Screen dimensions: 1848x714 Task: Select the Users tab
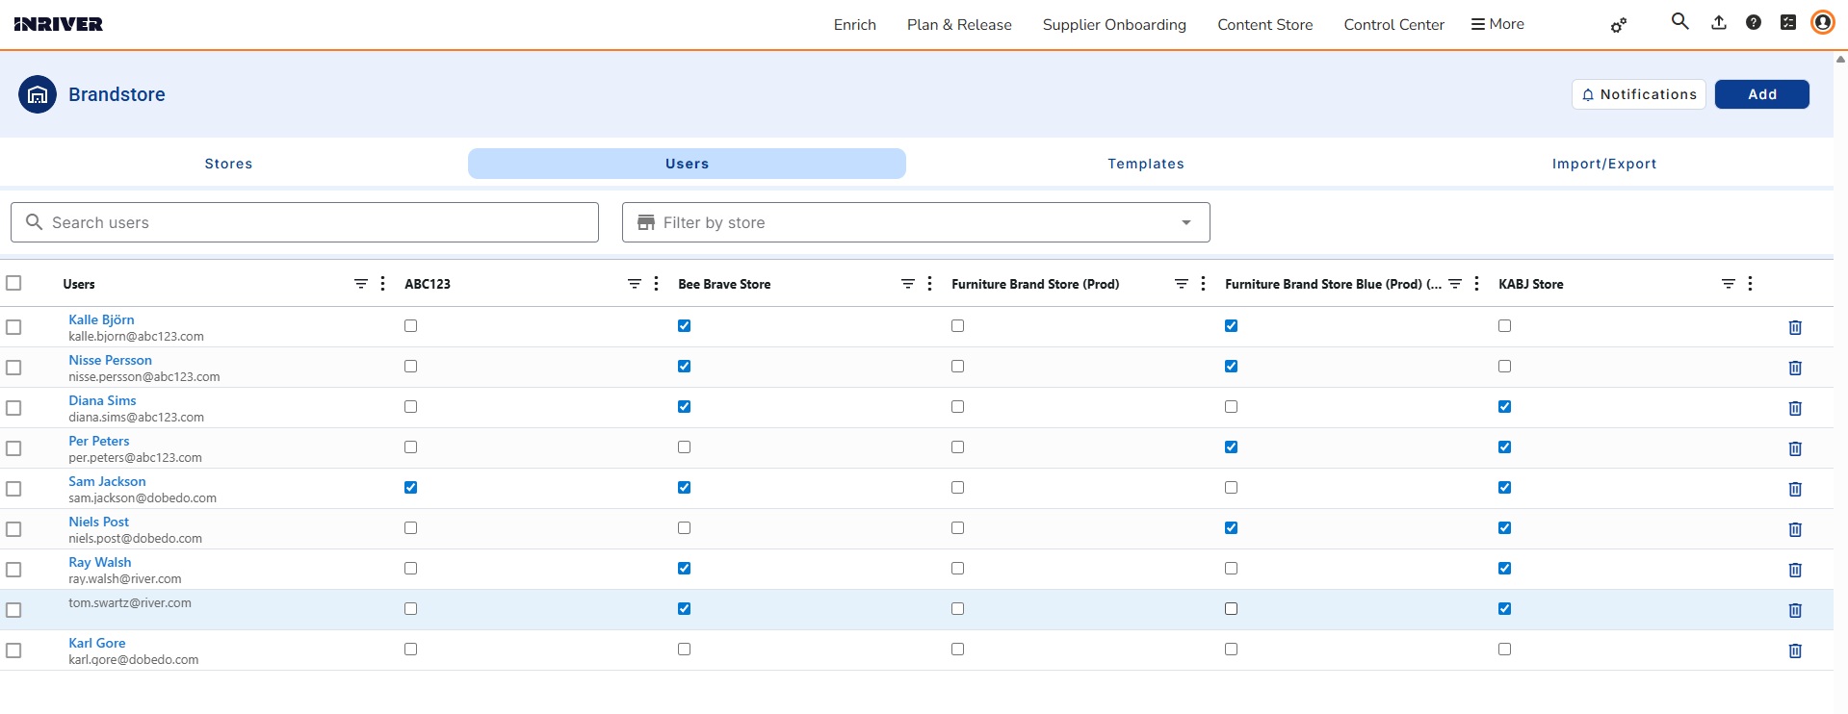[x=687, y=164]
